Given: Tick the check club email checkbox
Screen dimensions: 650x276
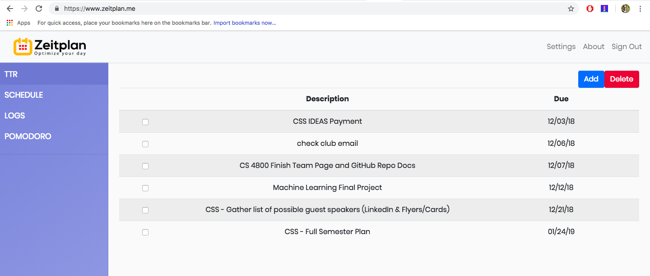Looking at the screenshot, I should 145,144.
